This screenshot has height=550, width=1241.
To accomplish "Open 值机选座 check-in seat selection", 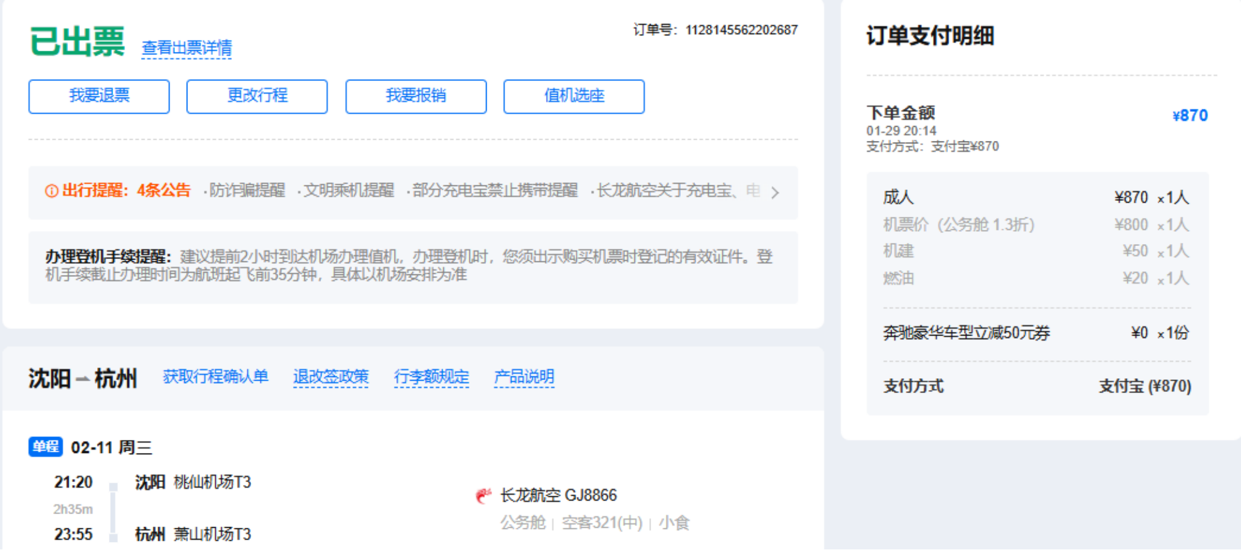I will pos(574,96).
